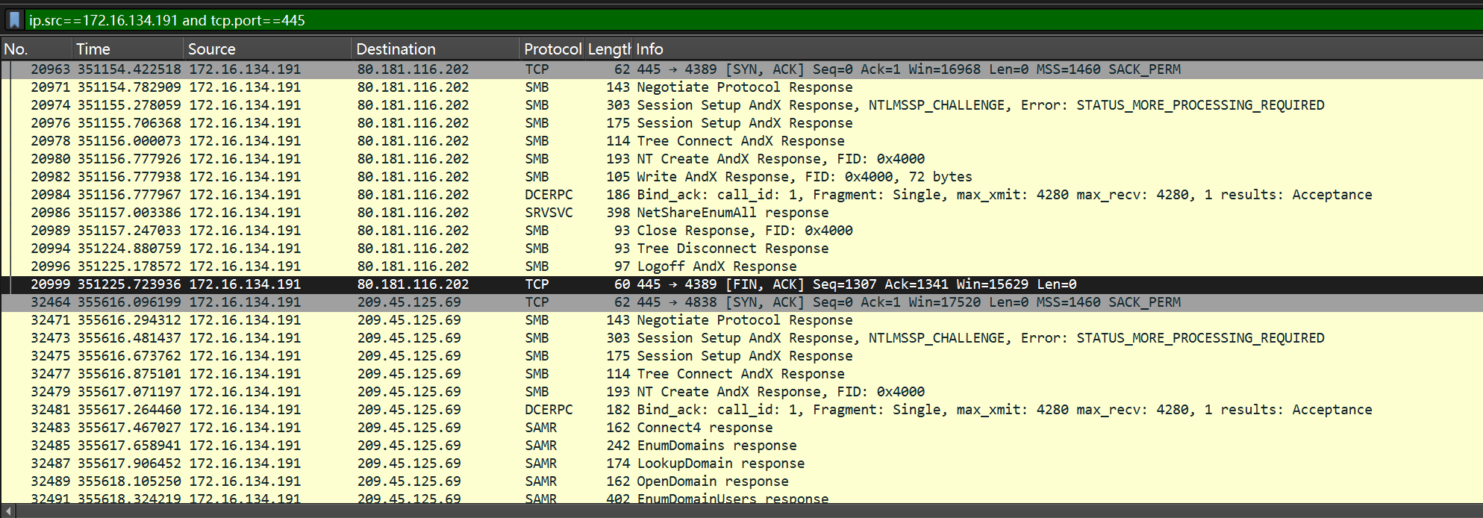1483x518 pixels.
Task: Click the horizontal scrollbar left arrow
Action: point(8,511)
